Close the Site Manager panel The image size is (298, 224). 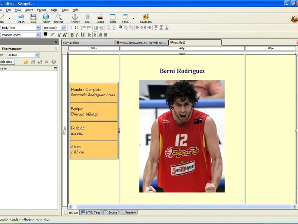click(x=56, y=42)
